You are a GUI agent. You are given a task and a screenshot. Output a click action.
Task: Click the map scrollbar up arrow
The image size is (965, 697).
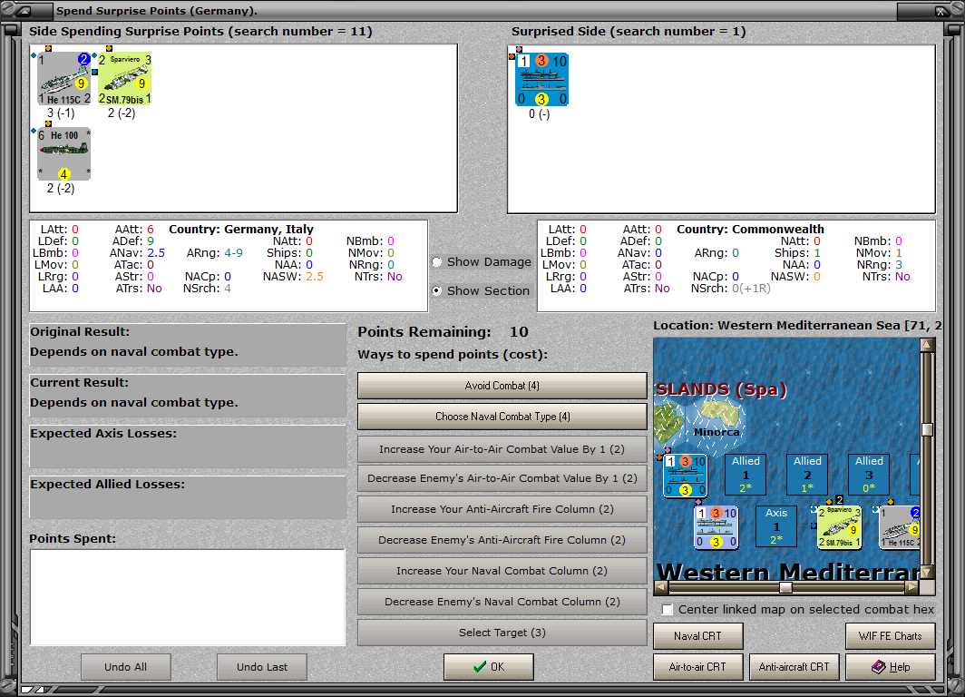(927, 345)
